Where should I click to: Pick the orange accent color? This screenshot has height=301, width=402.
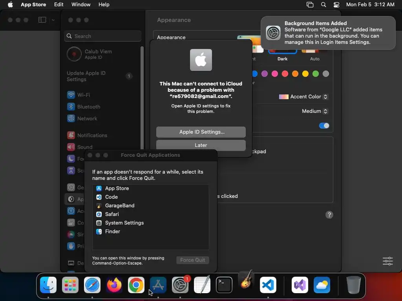tap(295, 74)
